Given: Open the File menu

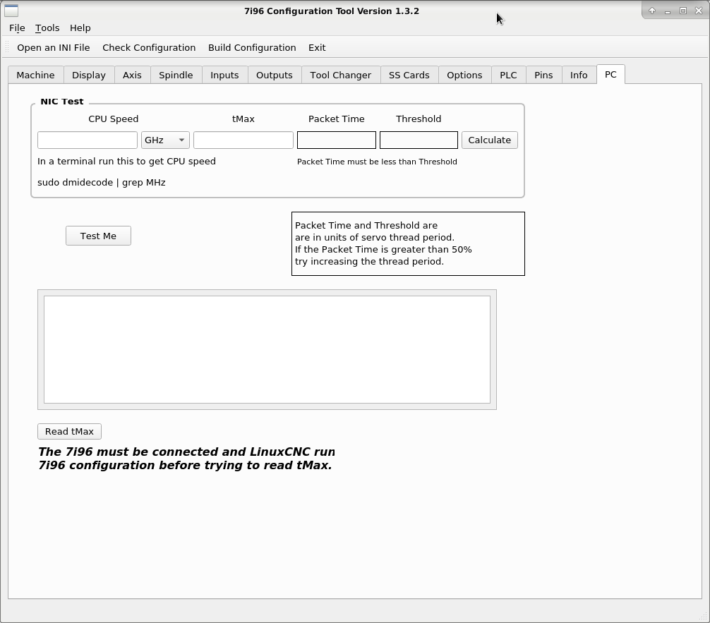Looking at the screenshot, I should [17, 28].
